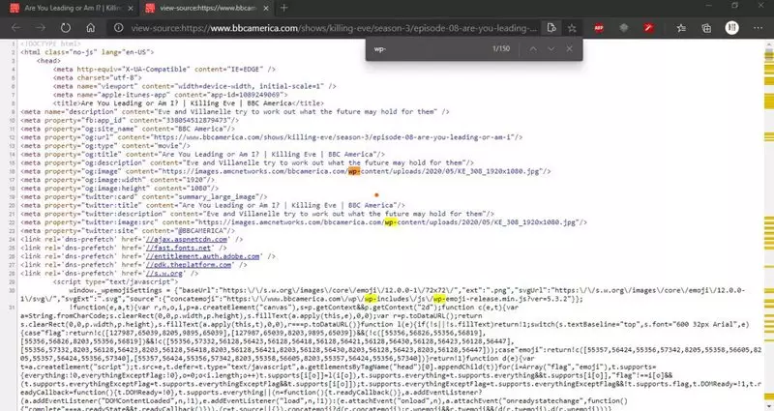Focus the find box containing 'wp-'

tap(430, 49)
